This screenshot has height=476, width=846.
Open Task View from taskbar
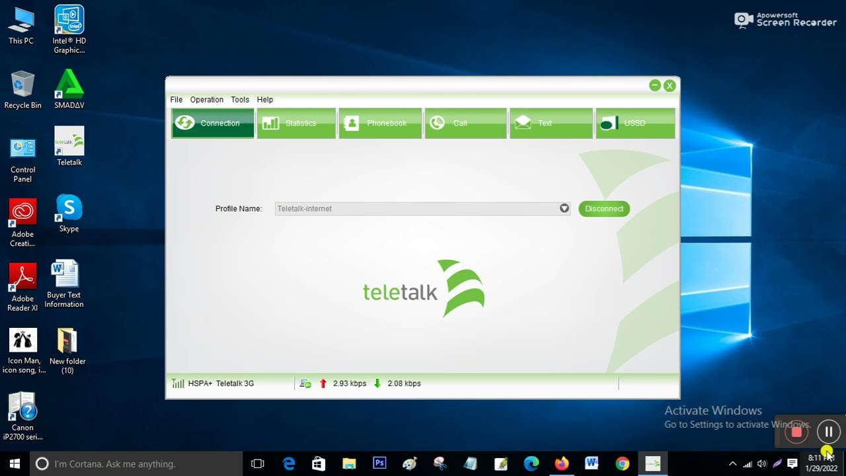(x=258, y=464)
